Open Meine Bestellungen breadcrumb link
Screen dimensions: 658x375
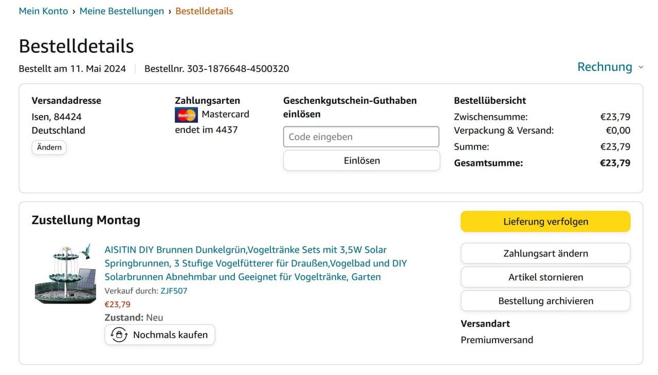pos(122,11)
